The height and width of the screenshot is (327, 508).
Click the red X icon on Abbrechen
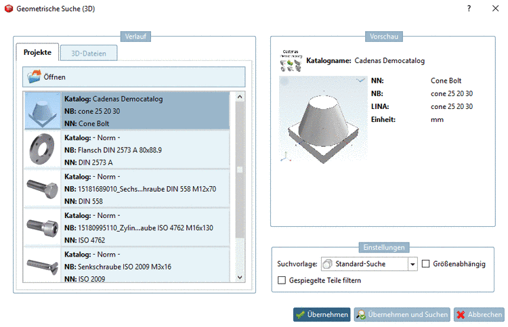[461, 314]
